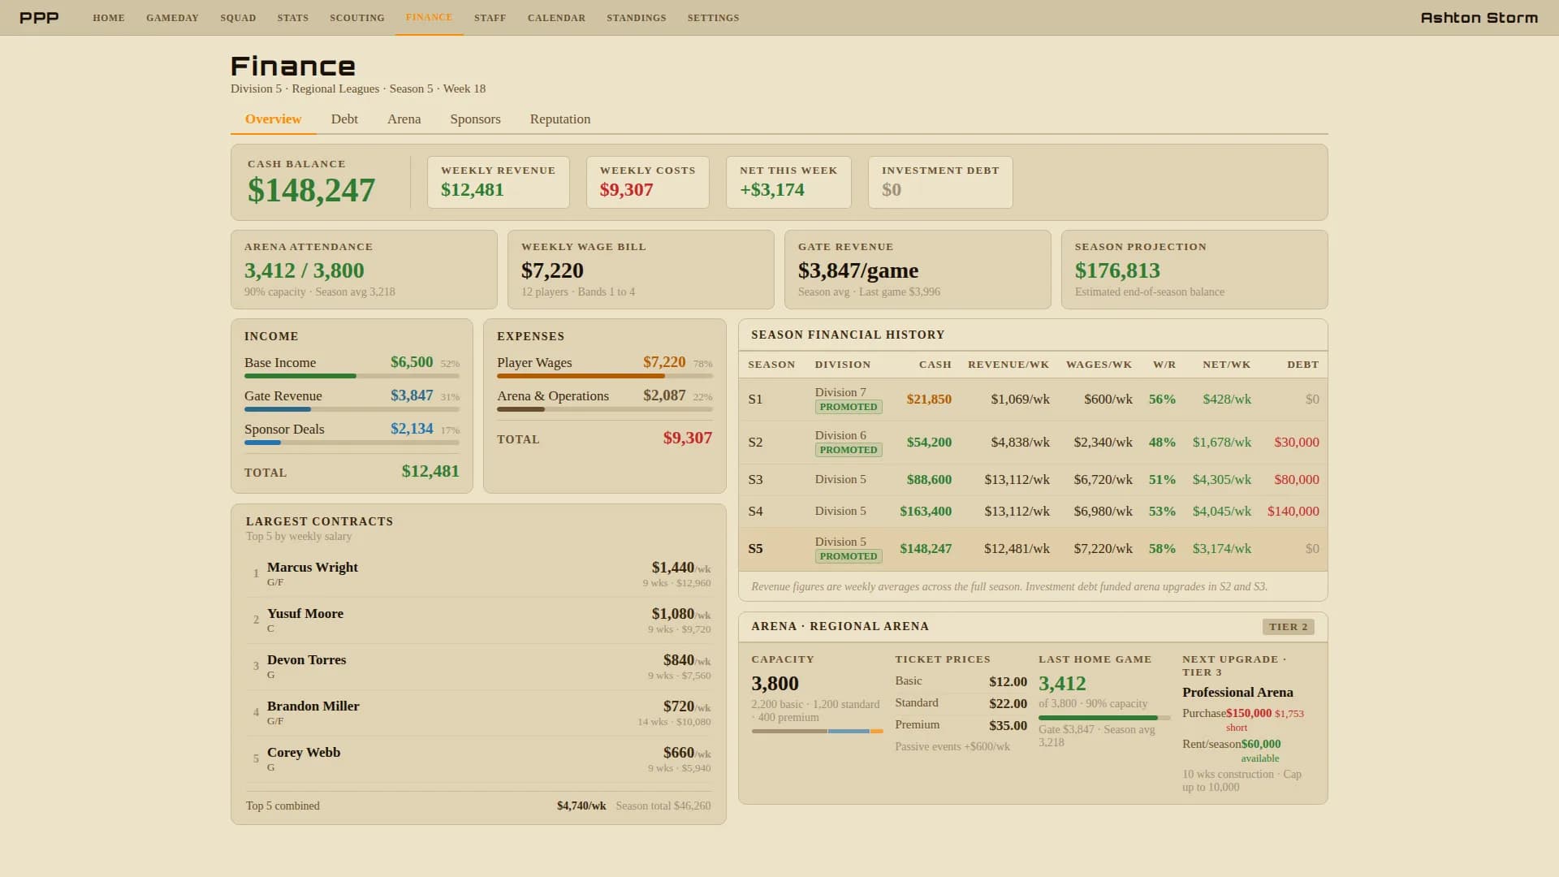Click the S2 PROMOTED badge
This screenshot has width=1559, height=877.
tap(849, 450)
